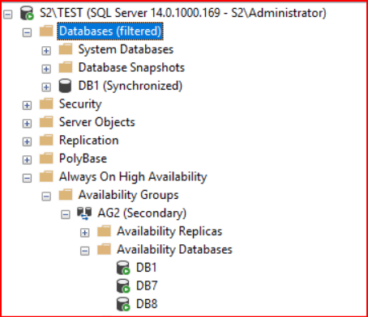
Task: Expand the Database Snapshots node
Action: [x=46, y=69]
